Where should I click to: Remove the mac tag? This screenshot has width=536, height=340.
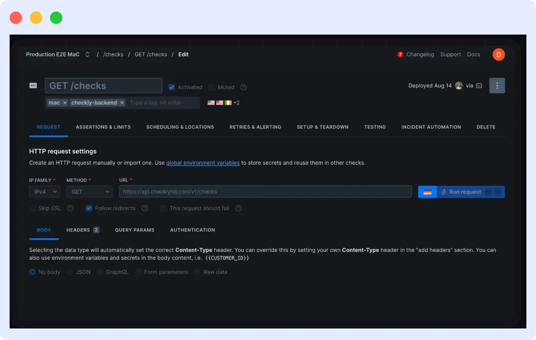click(65, 102)
